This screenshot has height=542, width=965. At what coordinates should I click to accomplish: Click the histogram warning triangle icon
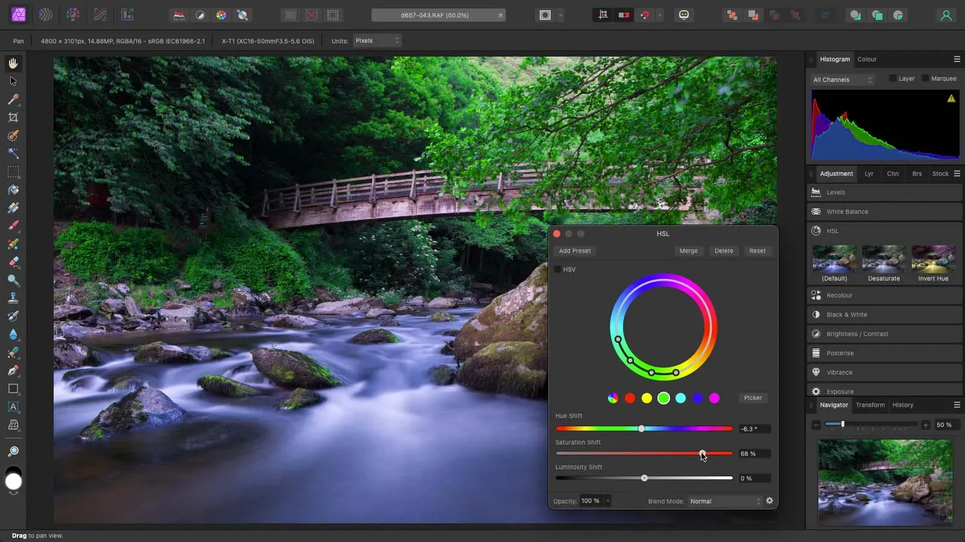pyautogui.click(x=951, y=99)
